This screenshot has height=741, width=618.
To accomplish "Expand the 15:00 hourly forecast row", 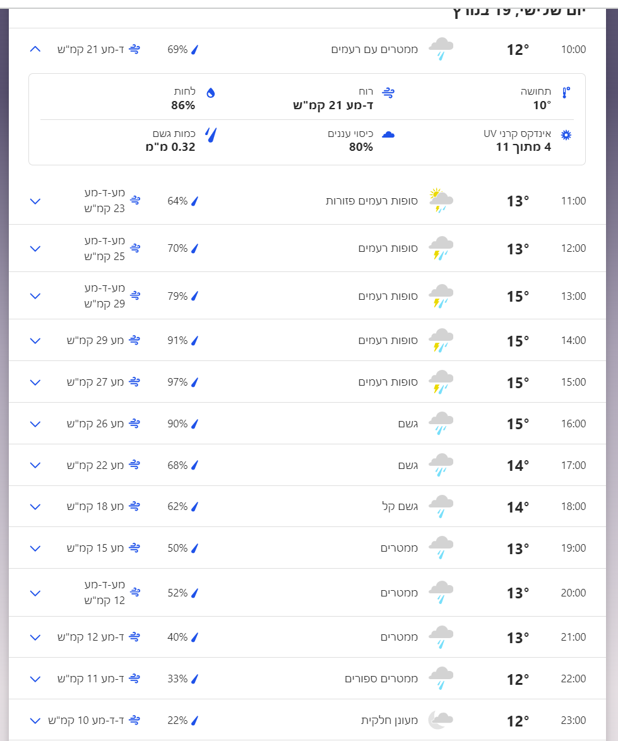I will tap(35, 382).
